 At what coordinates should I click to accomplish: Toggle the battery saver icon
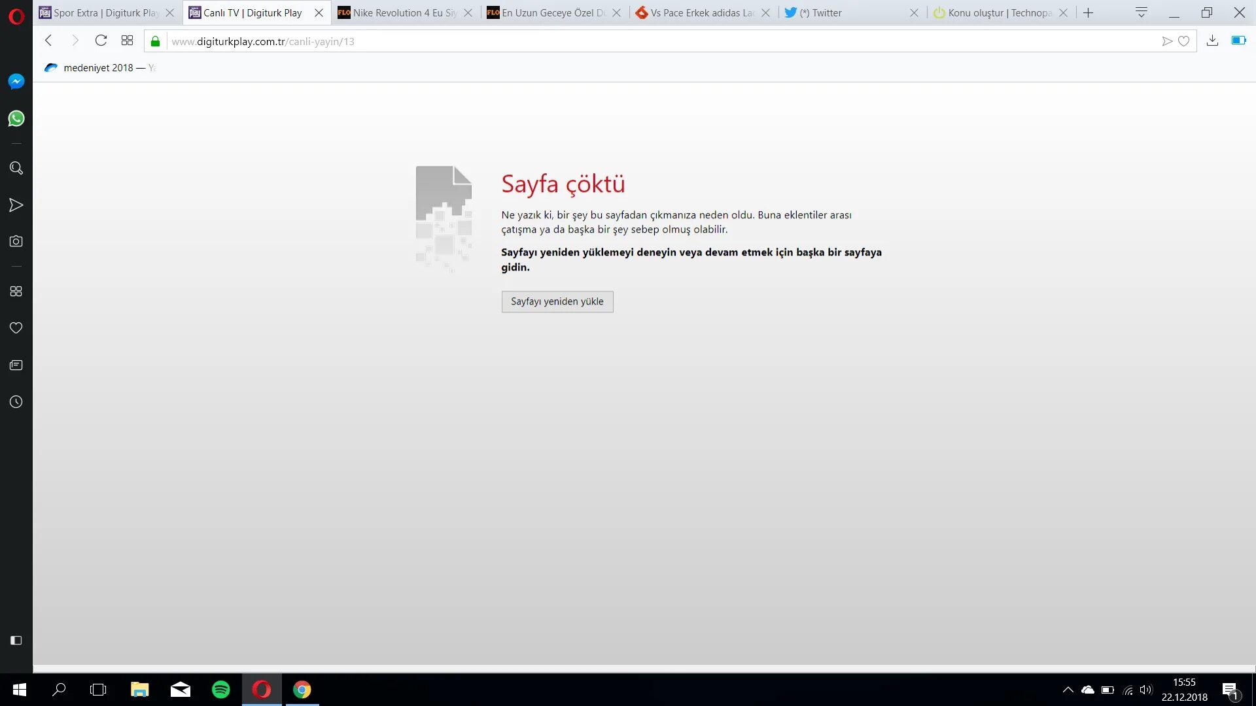[x=1238, y=41]
